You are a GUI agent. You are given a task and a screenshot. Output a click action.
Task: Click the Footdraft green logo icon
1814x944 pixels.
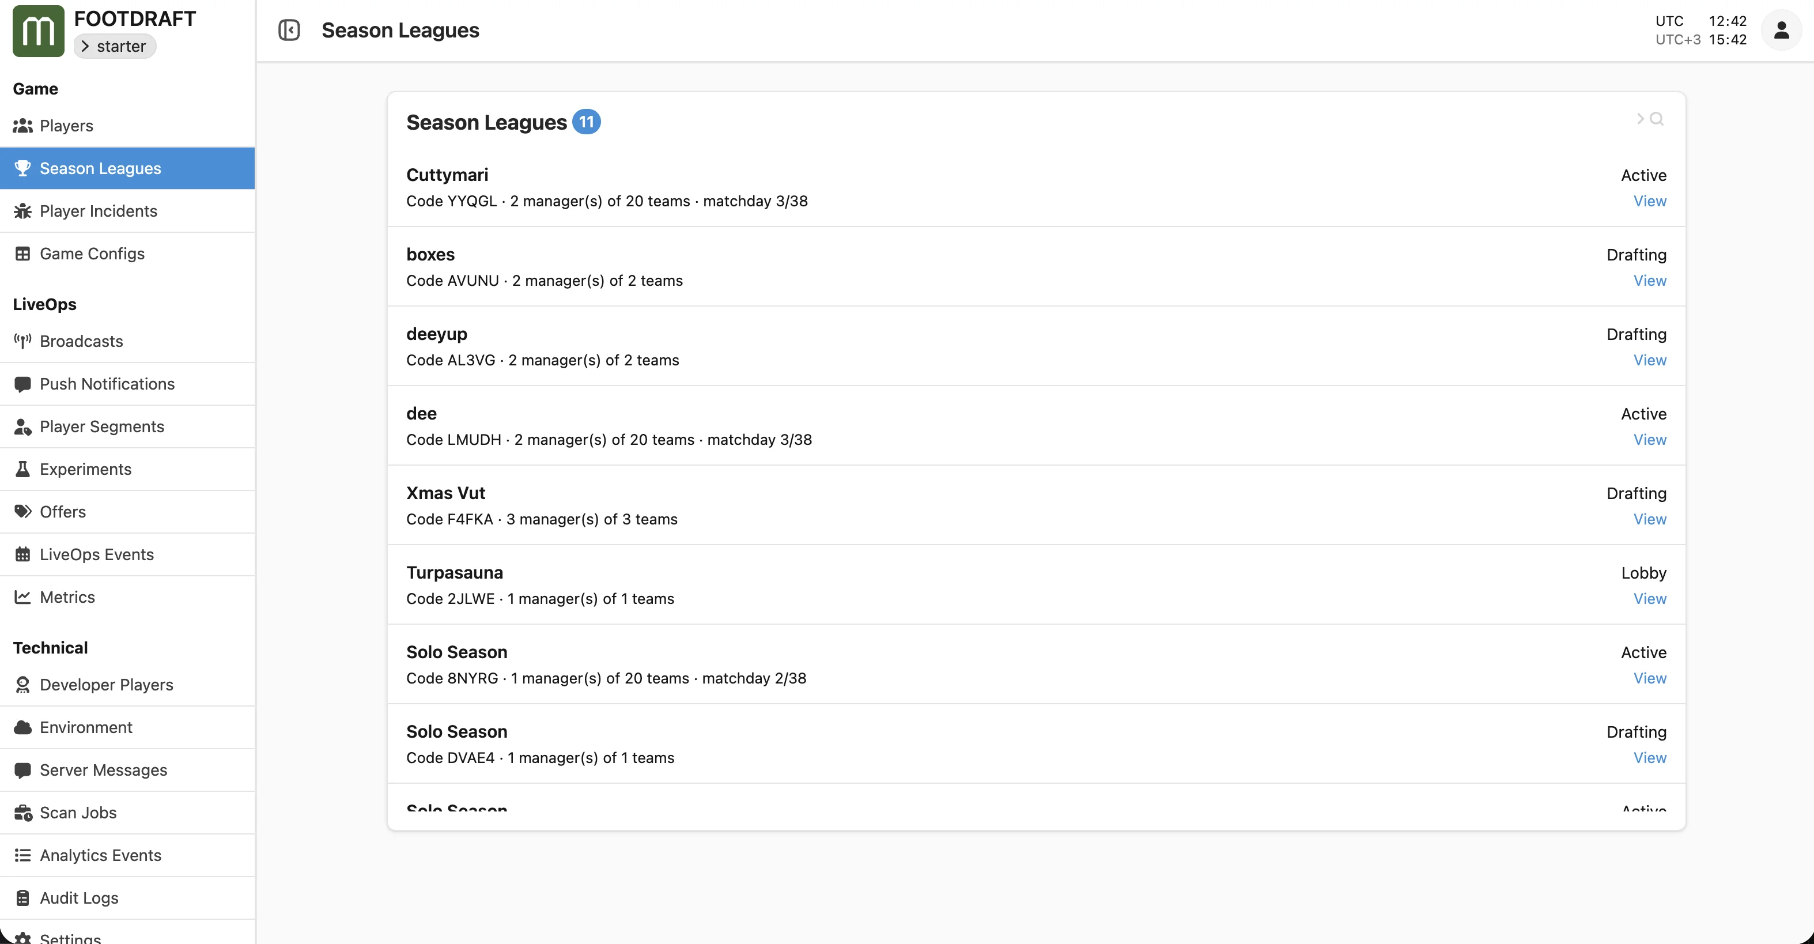coord(38,31)
